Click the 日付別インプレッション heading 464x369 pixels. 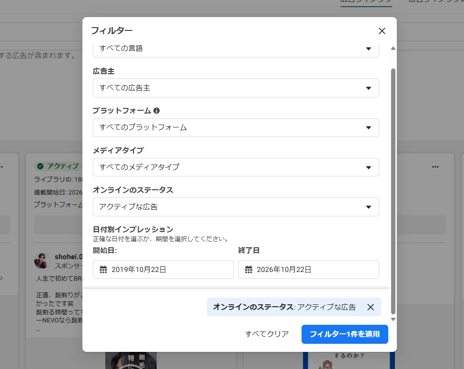pyautogui.click(x=133, y=229)
